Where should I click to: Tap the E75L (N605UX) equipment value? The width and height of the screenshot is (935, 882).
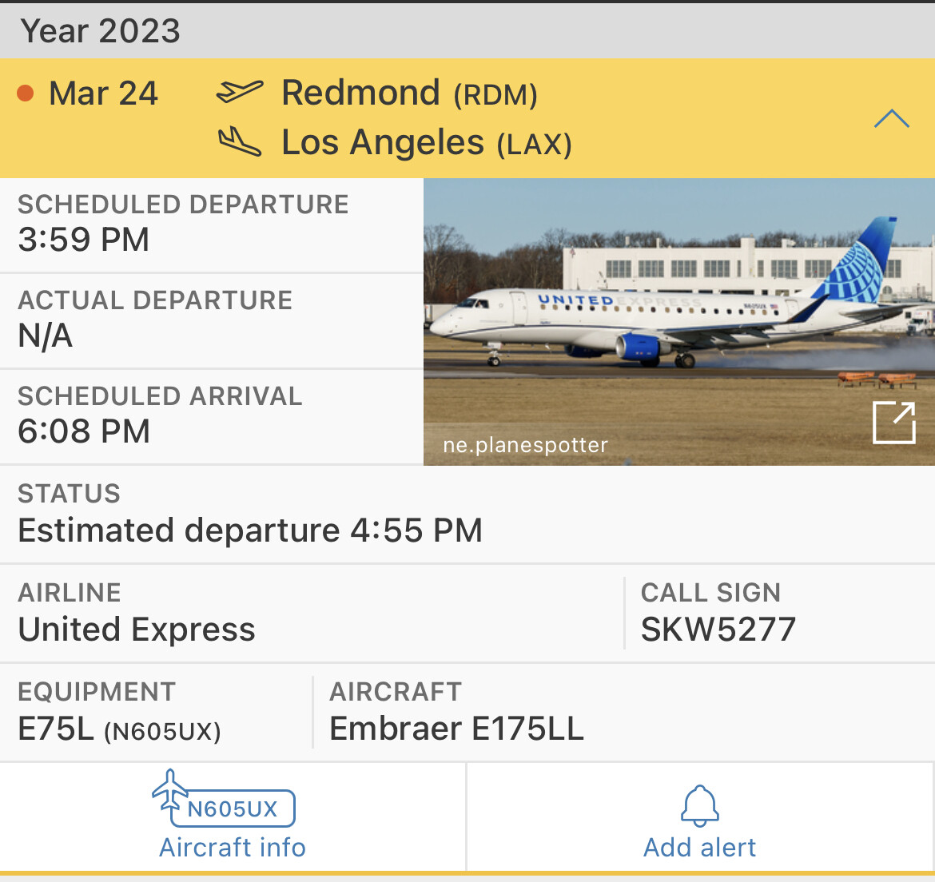pos(119,729)
